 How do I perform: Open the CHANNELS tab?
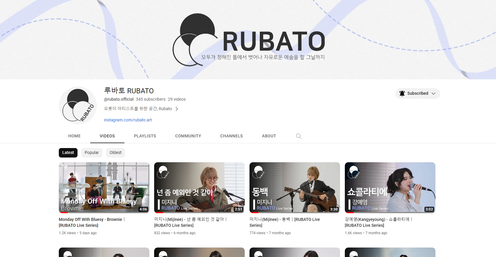[231, 136]
